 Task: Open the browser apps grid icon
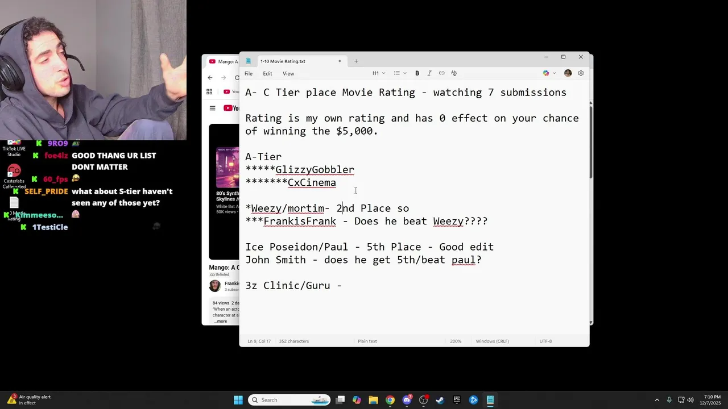click(209, 91)
